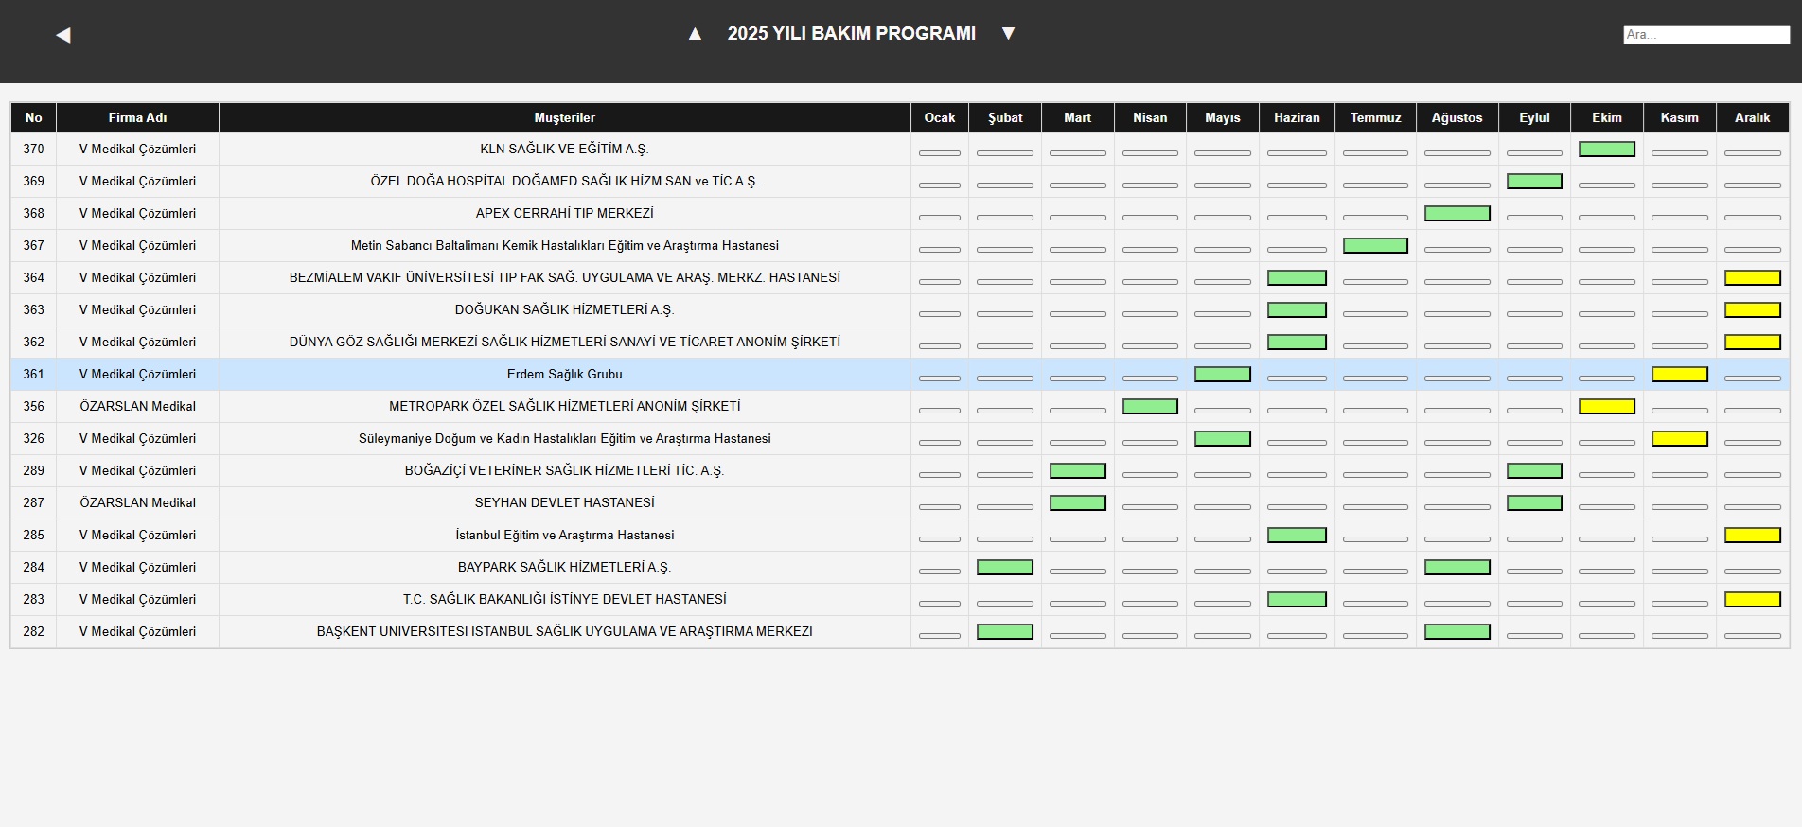Screen dimensions: 1802x827
Task: Click green Ekim bar for KLN SAĞLIK
Action: (x=1606, y=150)
